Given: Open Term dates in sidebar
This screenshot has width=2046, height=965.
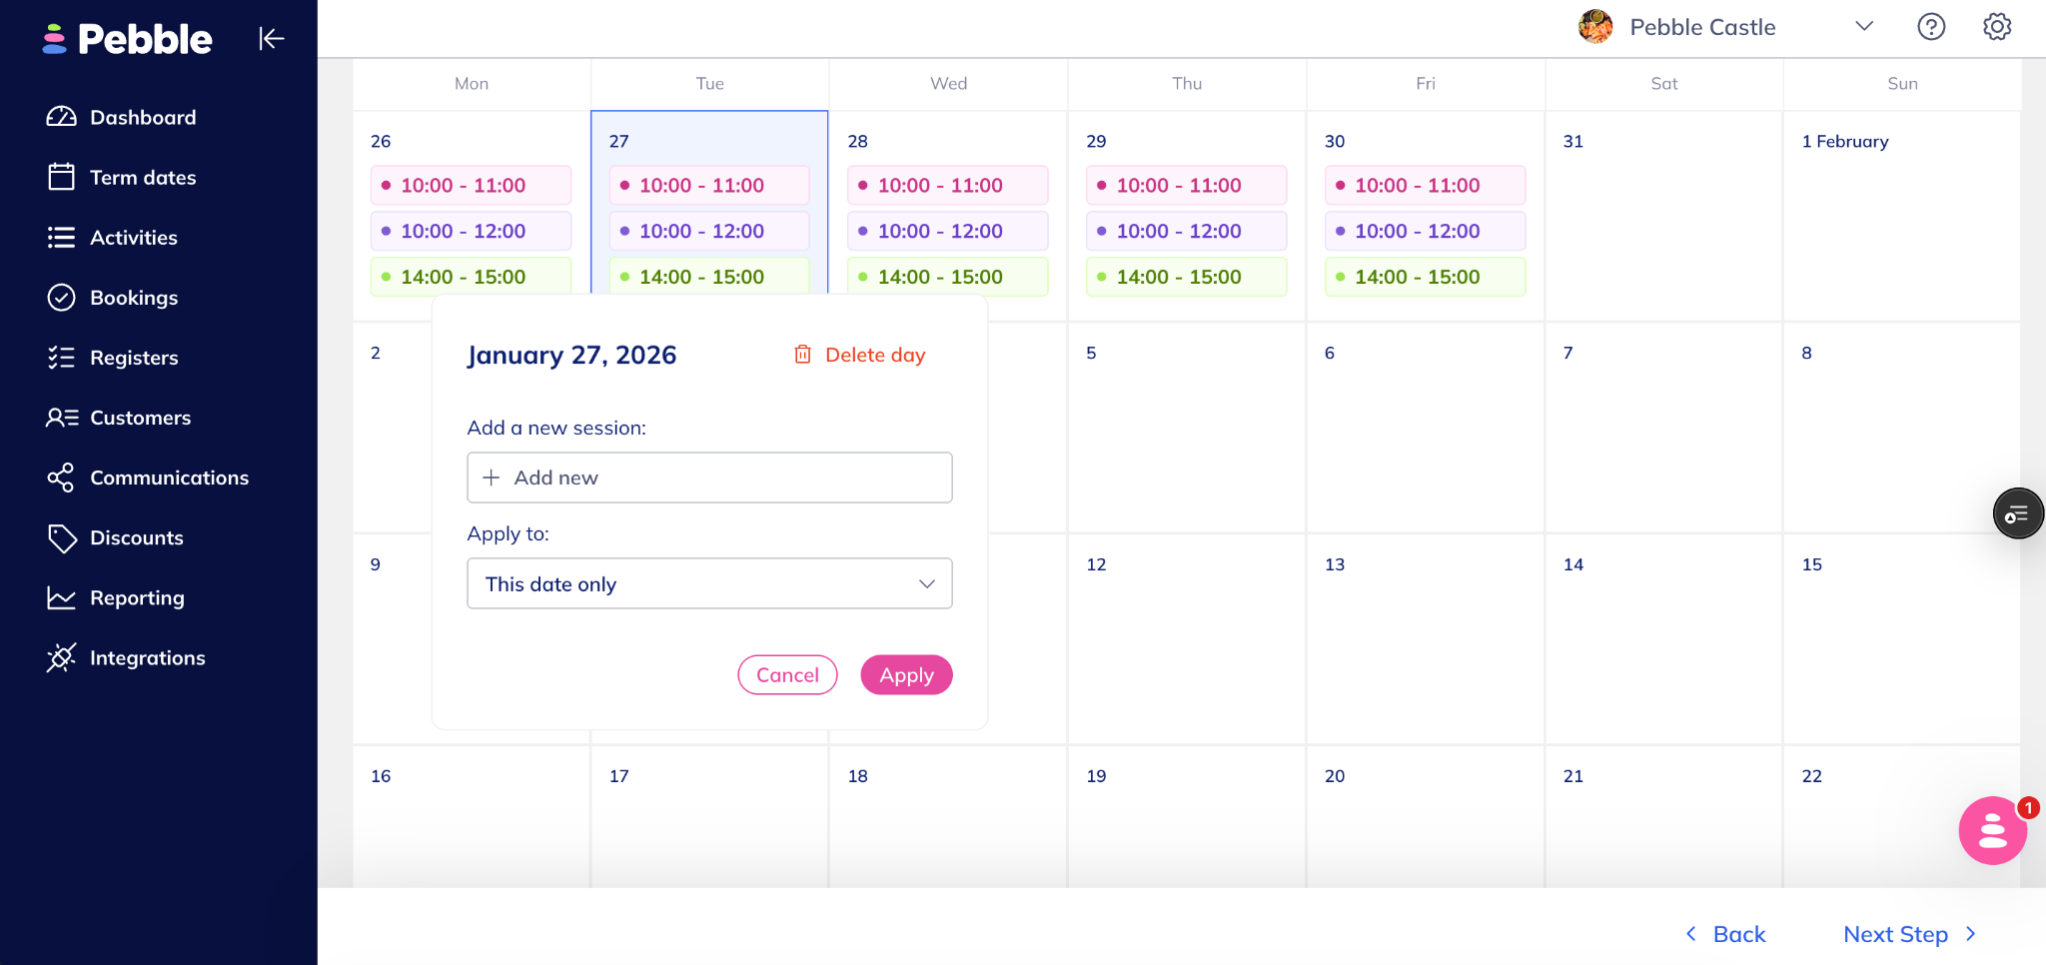Looking at the screenshot, I should [143, 177].
